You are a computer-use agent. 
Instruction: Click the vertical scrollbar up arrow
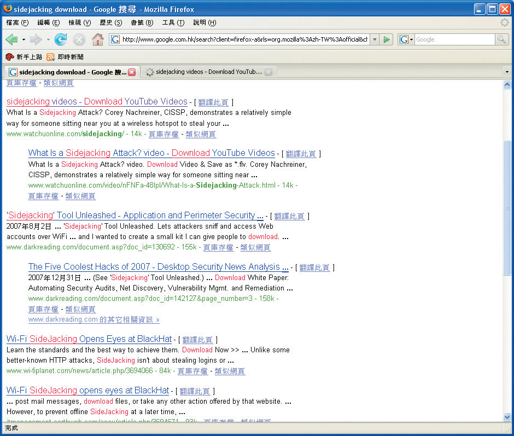click(x=507, y=85)
